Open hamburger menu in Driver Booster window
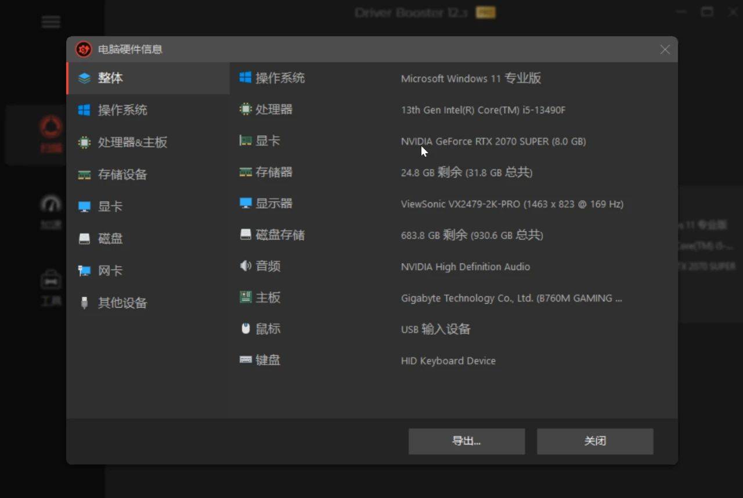 [x=51, y=22]
